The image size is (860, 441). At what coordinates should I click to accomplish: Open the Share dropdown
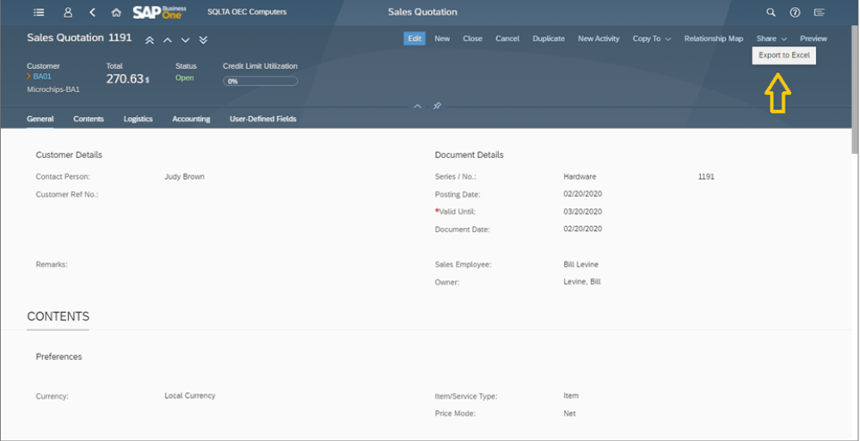tap(771, 39)
